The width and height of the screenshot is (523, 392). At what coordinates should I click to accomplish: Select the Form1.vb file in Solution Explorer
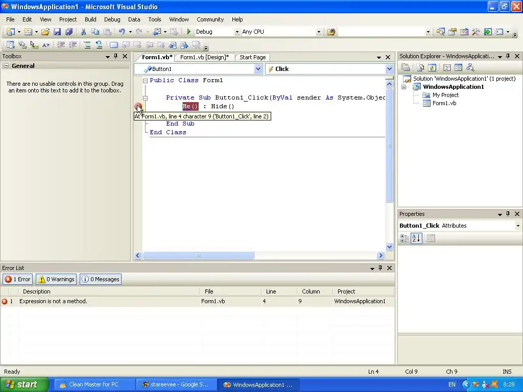(444, 103)
